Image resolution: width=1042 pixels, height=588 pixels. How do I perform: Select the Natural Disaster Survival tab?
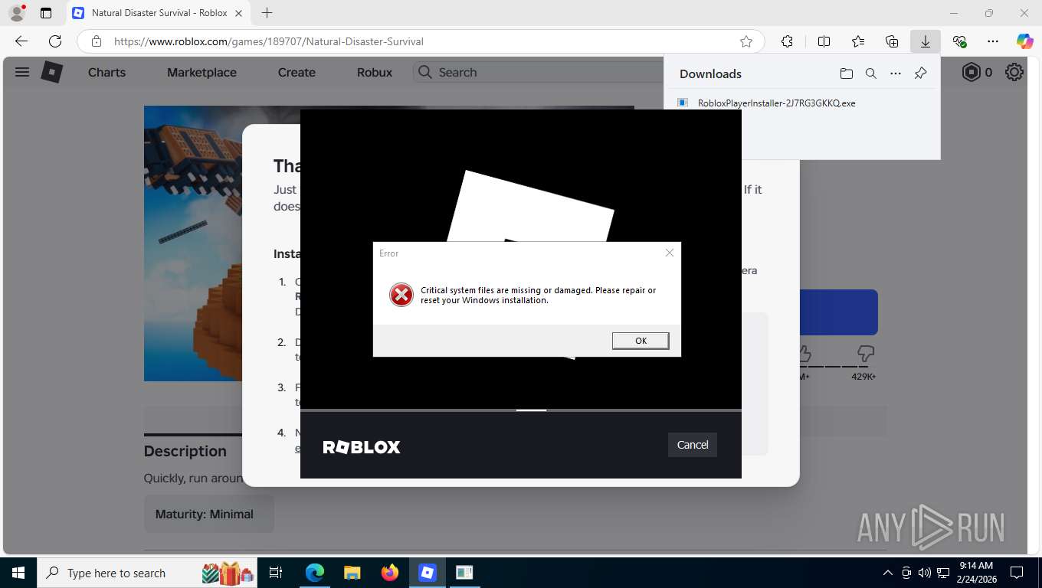pos(158,13)
